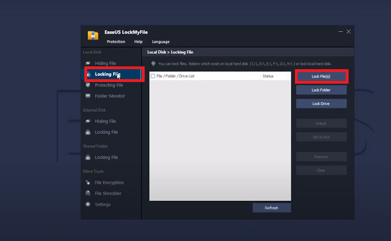391x241 pixels.
Task: Click the Local Disk > Locking File breadcrumb
Action: (x=170, y=52)
